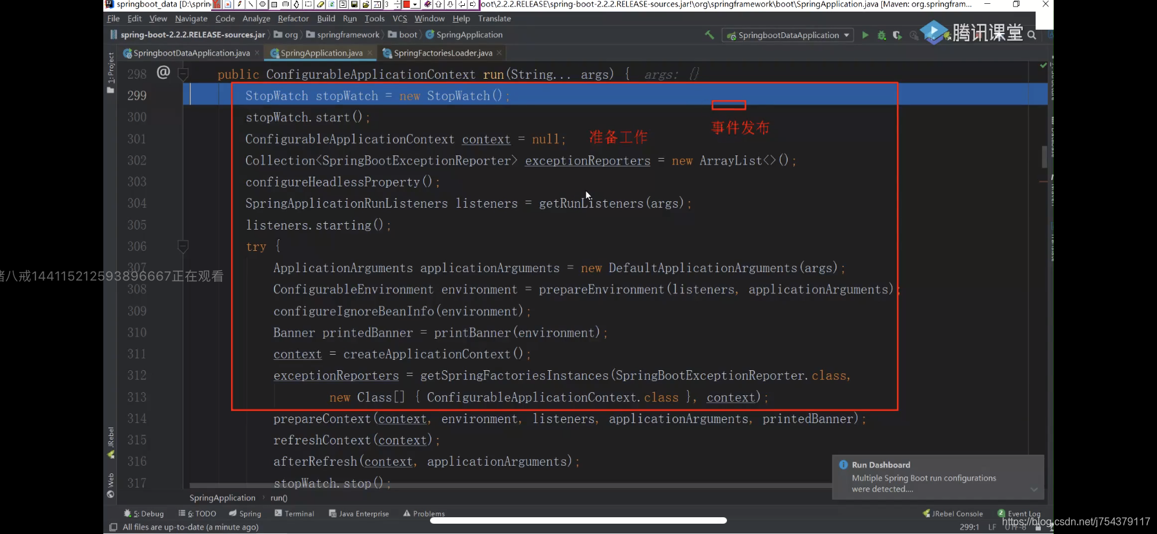The height and width of the screenshot is (534, 1157).
Task: Click the org package breadcrumb
Action: [x=286, y=35]
